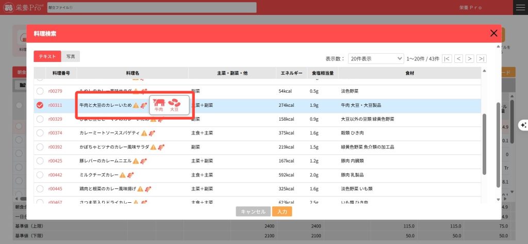This screenshot has width=528, height=244.
Task: Click the sparkle assistant icon at right edge
Action: coord(524,125)
